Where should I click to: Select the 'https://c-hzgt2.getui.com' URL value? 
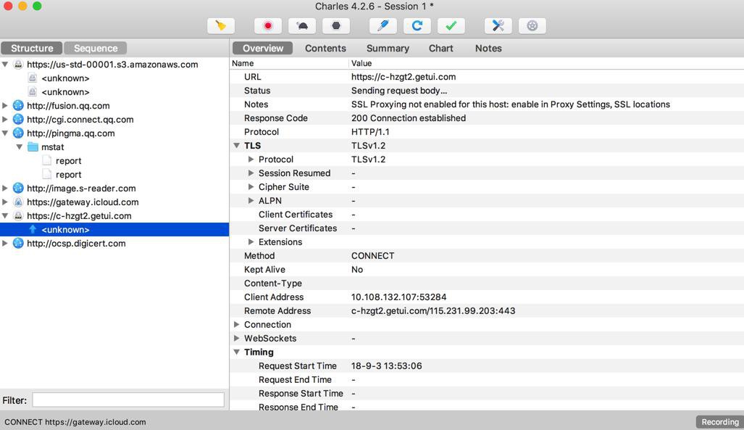[x=404, y=77]
